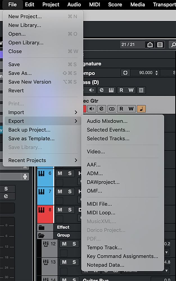Mute track 6
Screen dimensions: 176x281
pyautogui.click(x=60, y=173)
